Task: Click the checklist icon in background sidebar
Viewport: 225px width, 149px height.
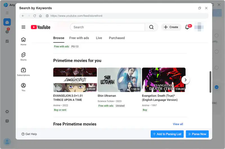Action: [x=7, y=41]
